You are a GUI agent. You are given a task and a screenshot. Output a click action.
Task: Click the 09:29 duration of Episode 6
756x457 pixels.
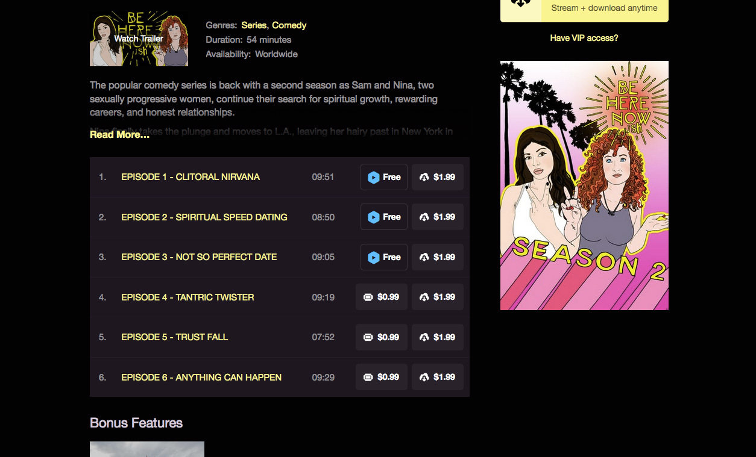[323, 378]
